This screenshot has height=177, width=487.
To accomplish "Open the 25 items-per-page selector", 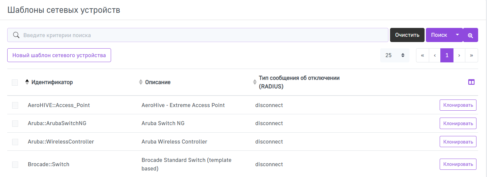I will (395, 55).
